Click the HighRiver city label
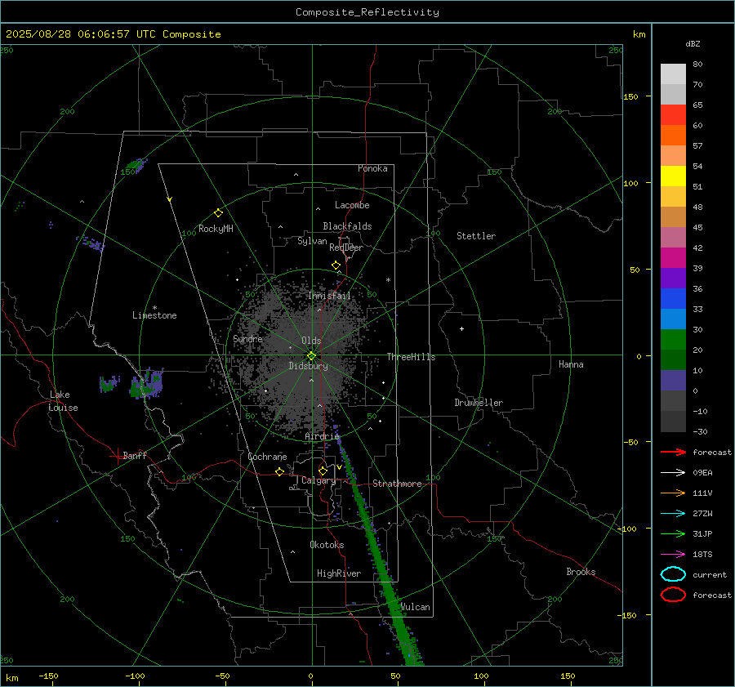This screenshot has width=735, height=687. click(339, 573)
